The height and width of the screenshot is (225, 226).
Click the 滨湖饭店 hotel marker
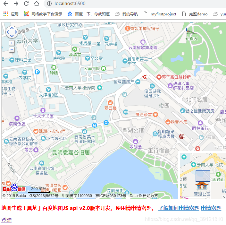click(17, 118)
